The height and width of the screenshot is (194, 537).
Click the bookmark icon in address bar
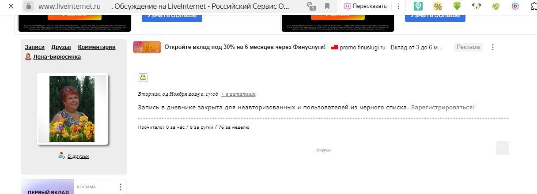tap(327, 6)
